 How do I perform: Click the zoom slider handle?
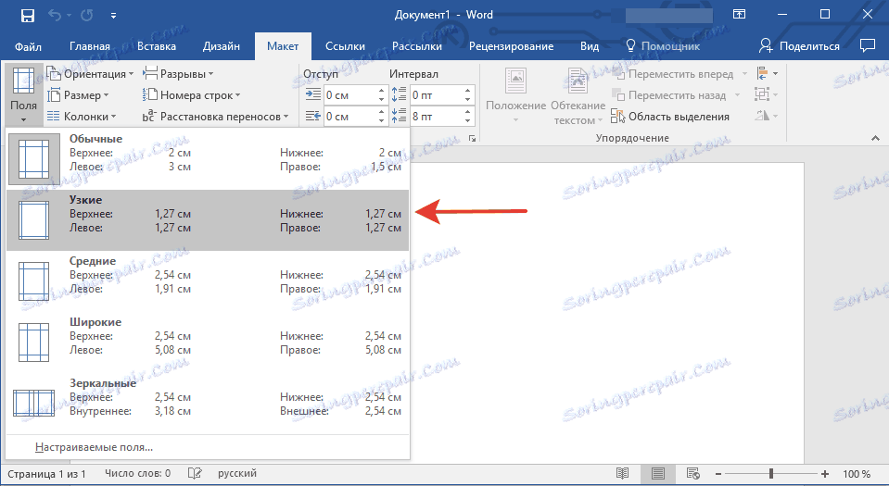[x=771, y=474]
